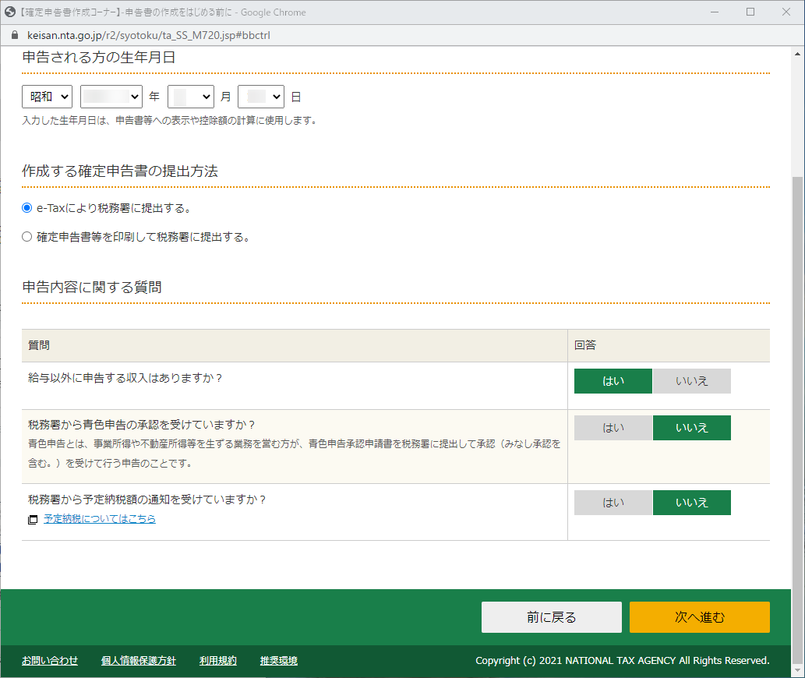Open the birth year dropdown
805x678 pixels.
tap(111, 97)
